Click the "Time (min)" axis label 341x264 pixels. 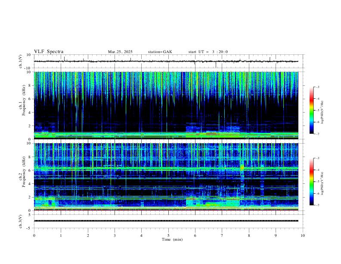point(172,239)
